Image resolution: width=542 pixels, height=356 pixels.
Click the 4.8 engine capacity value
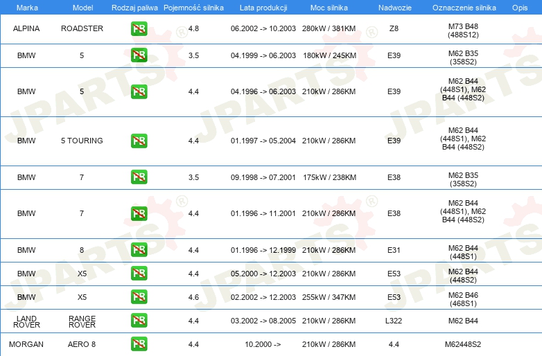pos(193,28)
